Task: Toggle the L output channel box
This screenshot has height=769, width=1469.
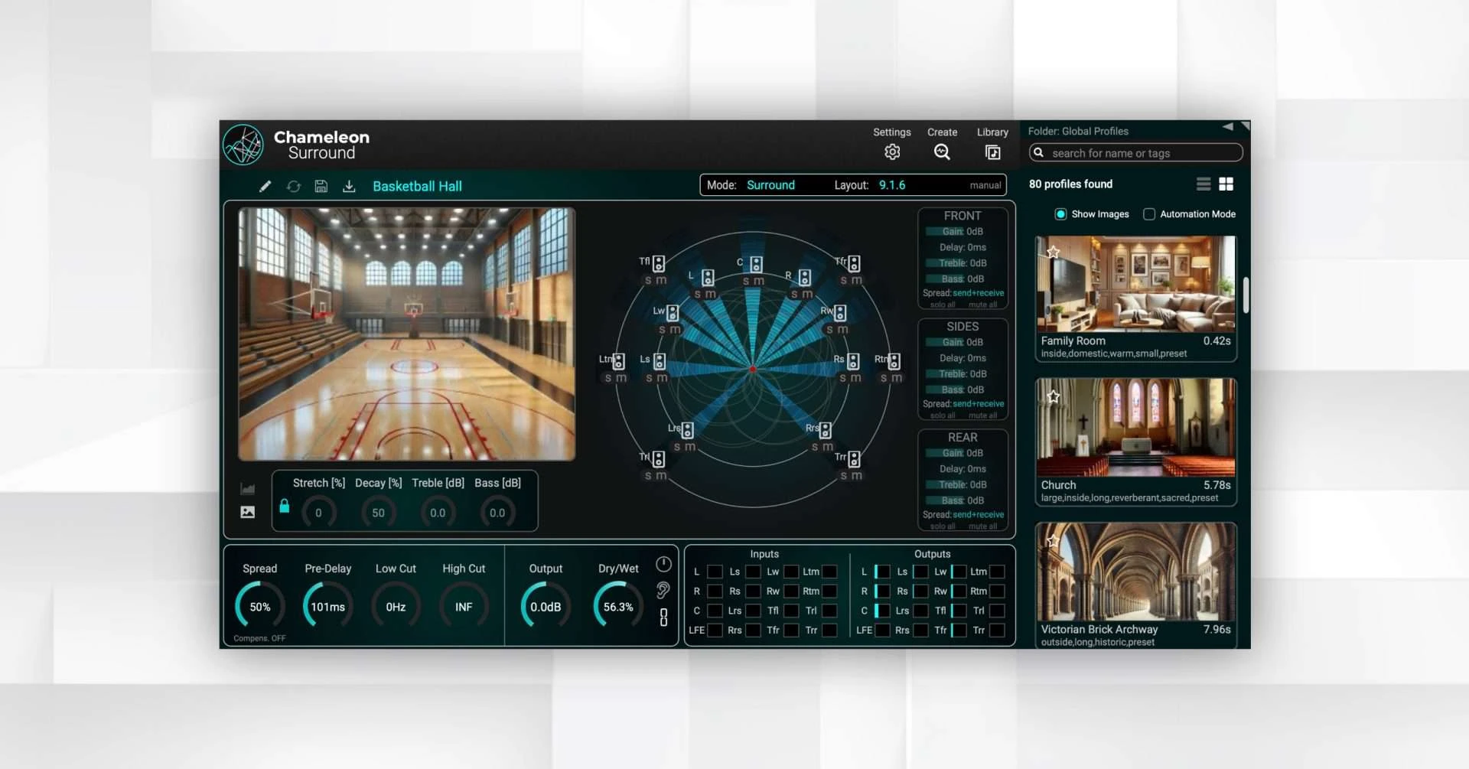Action: pos(882,572)
